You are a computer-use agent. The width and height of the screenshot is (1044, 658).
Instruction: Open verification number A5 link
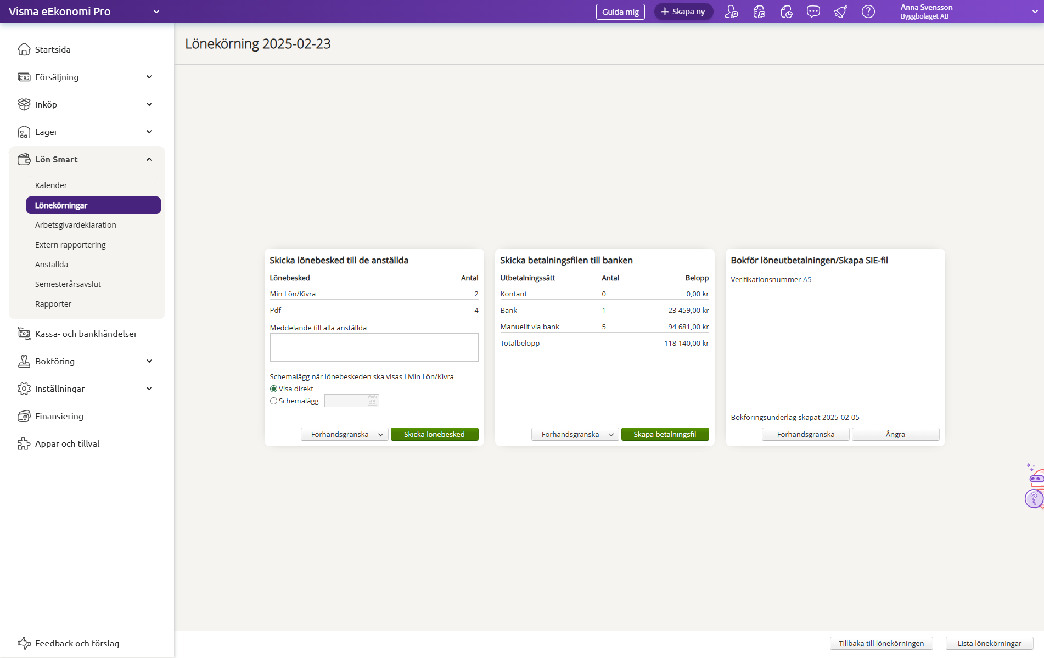point(807,280)
